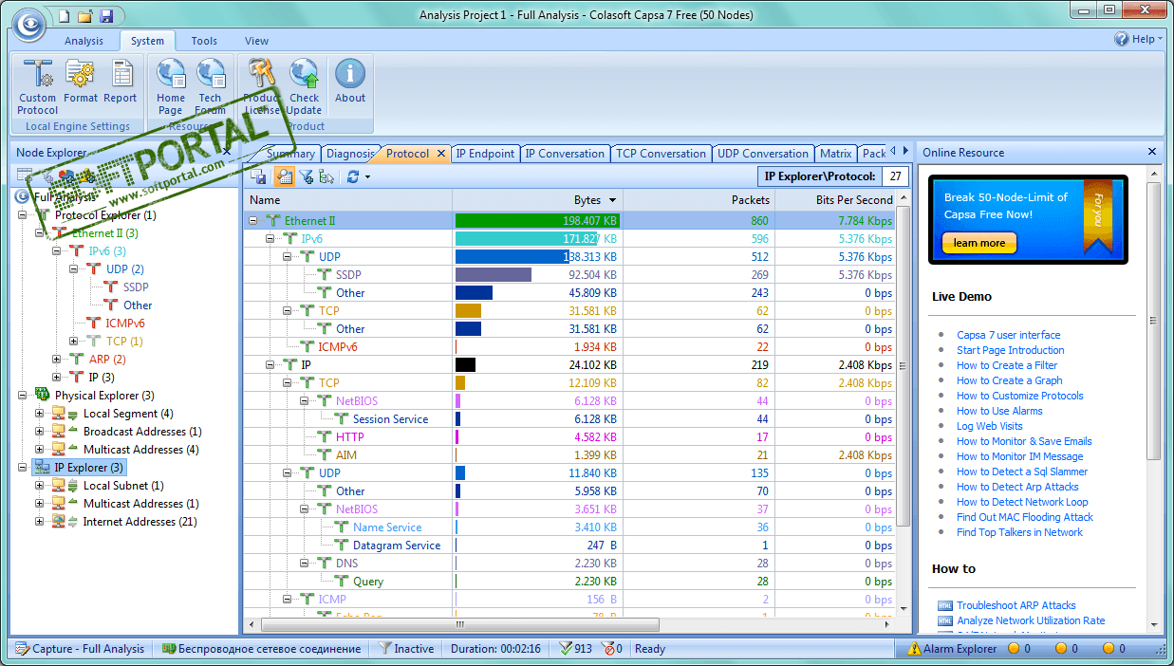Viewport: 1174px width, 666px height.
Task: Click the make filter funnel icon
Action: pyautogui.click(x=307, y=176)
